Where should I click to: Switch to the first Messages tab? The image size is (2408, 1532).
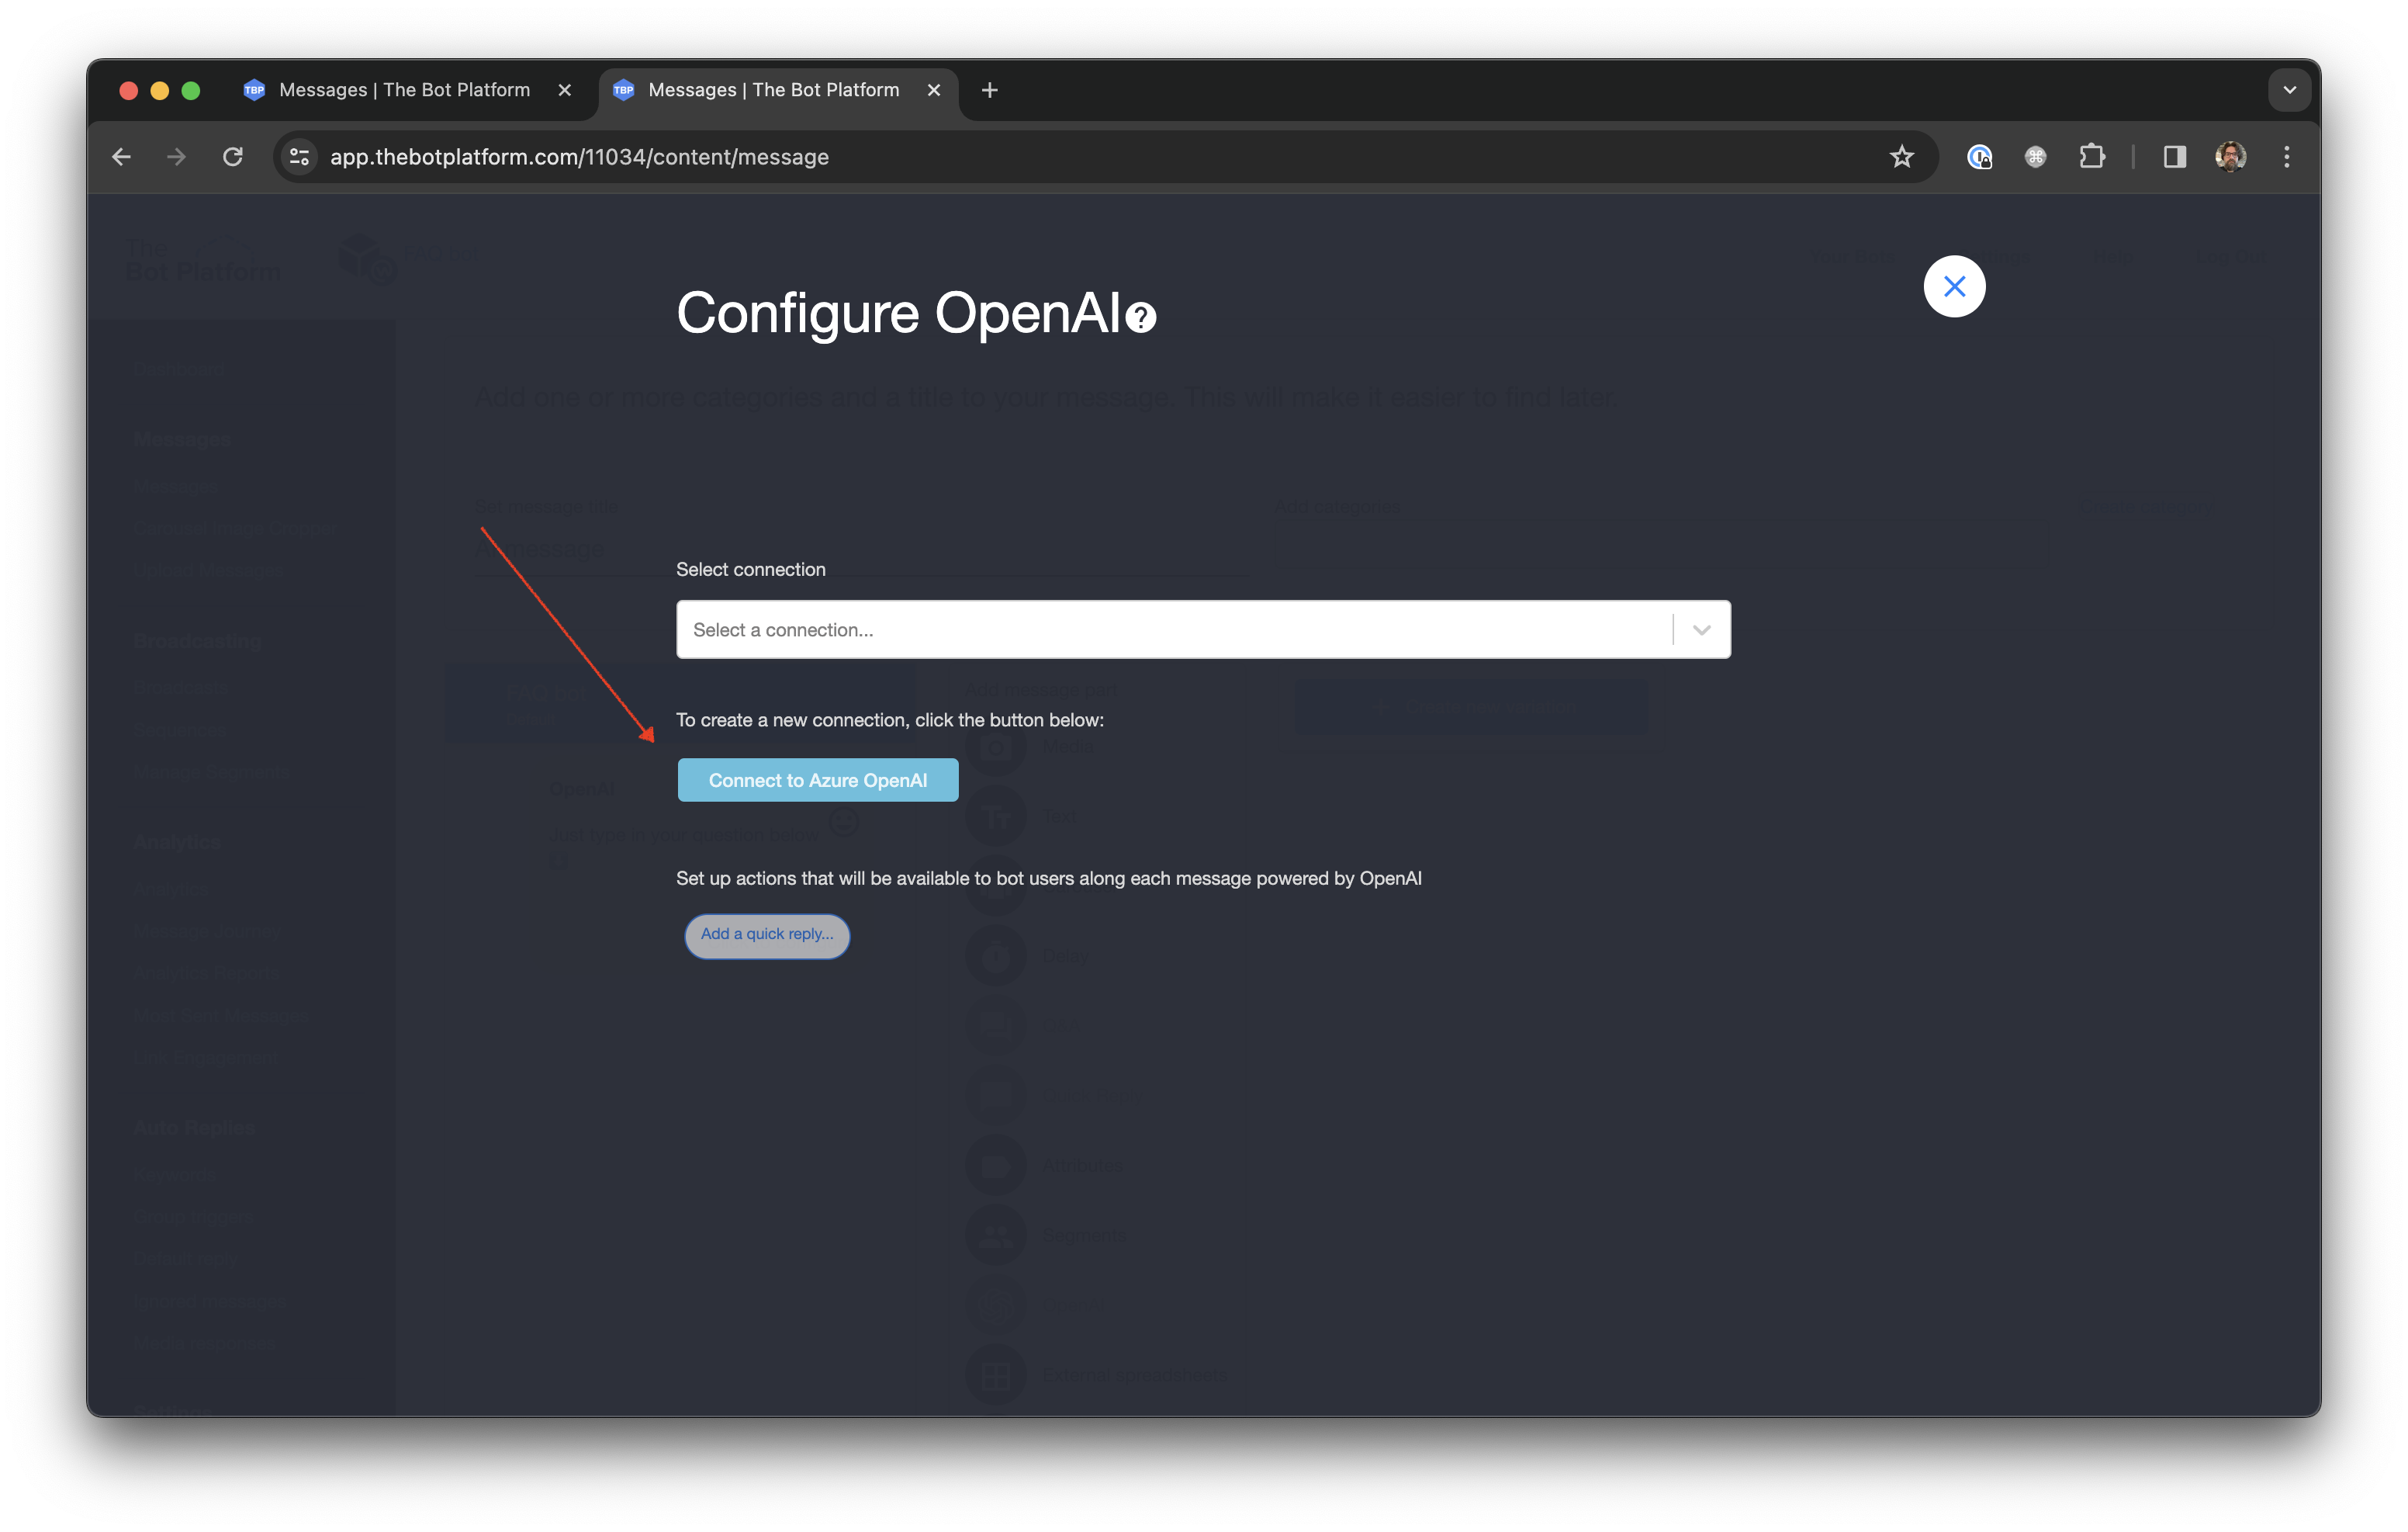[x=405, y=90]
